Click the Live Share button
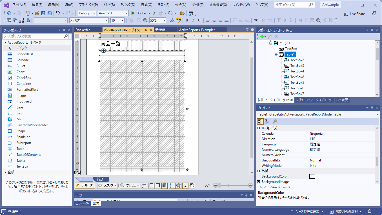This screenshot has height=215, width=382. point(354,14)
